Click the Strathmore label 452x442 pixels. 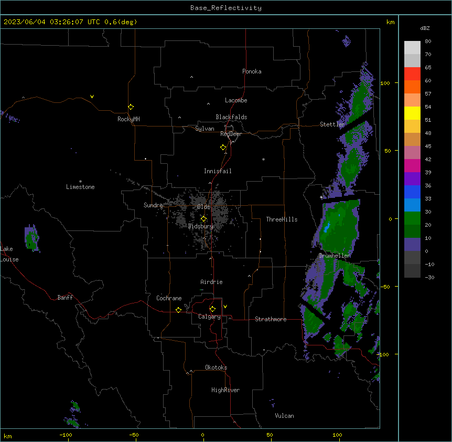pyautogui.click(x=271, y=319)
